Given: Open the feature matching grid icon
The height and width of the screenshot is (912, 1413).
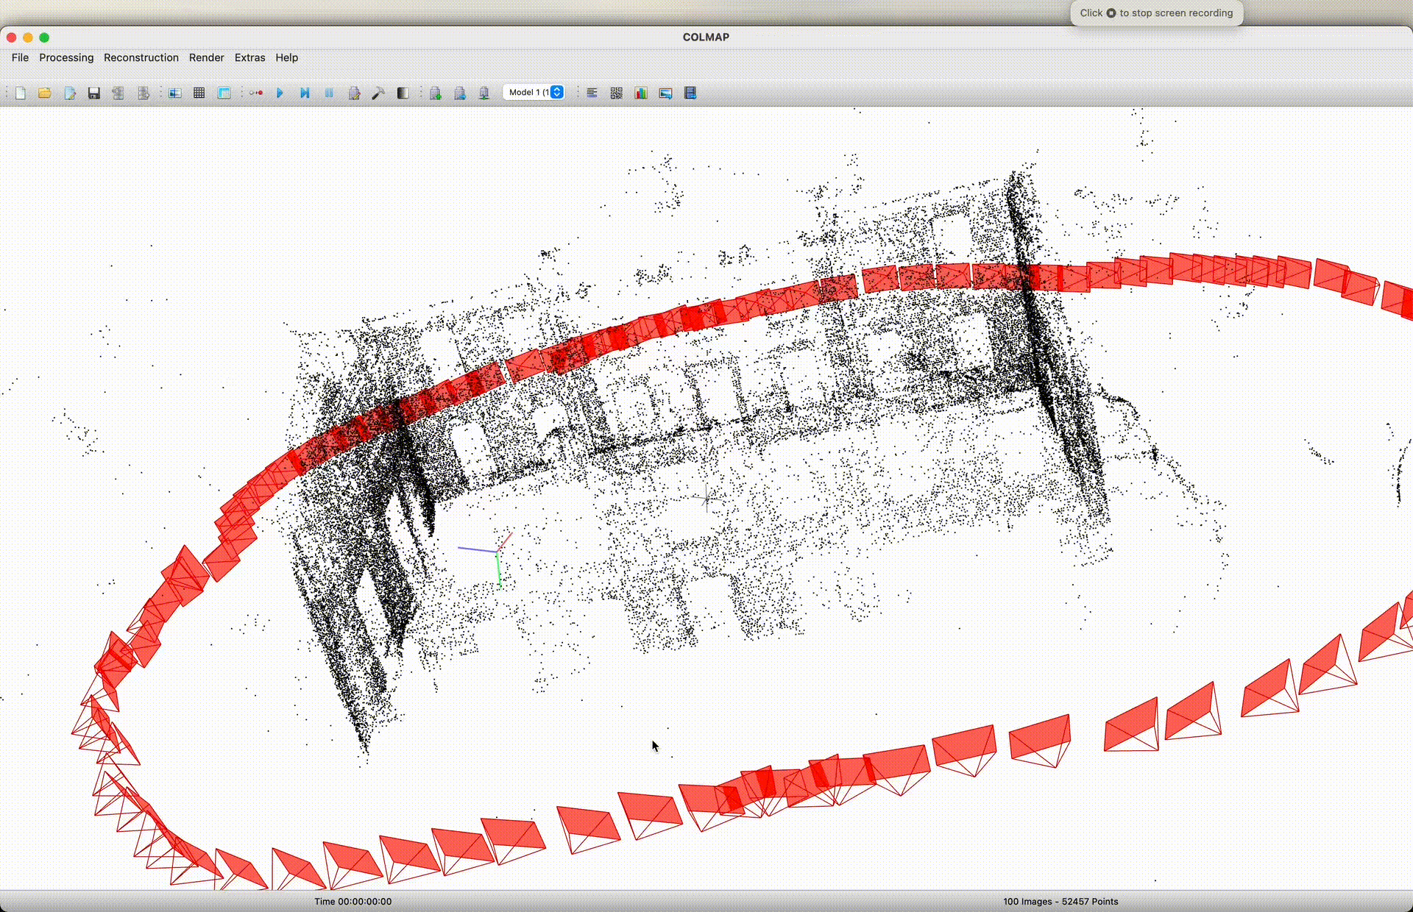Looking at the screenshot, I should click(x=199, y=93).
